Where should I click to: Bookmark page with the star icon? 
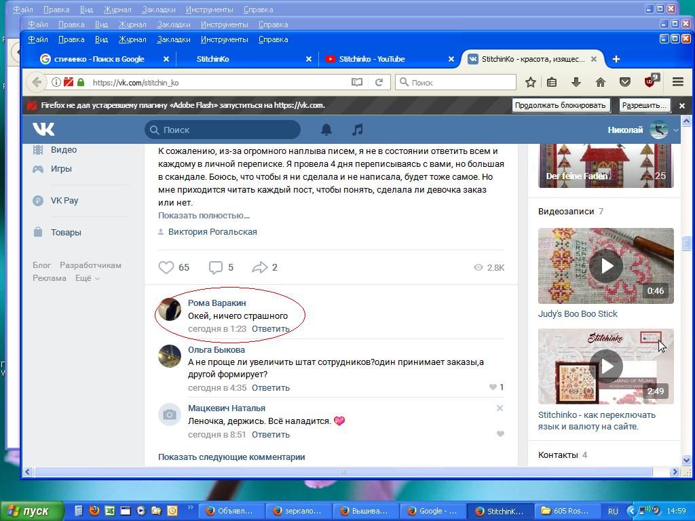pos(531,82)
